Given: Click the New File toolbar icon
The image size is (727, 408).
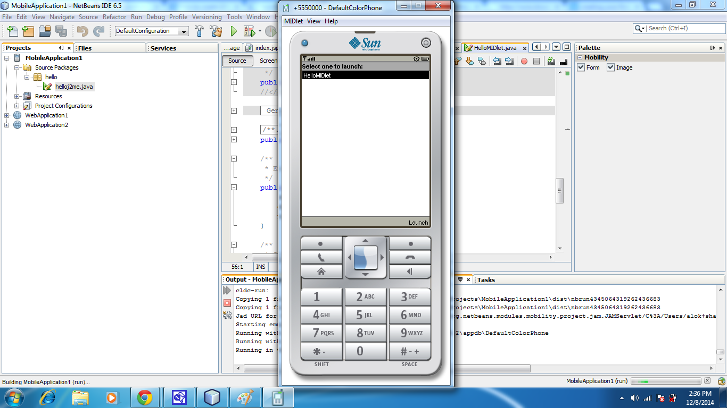Looking at the screenshot, I should (12, 31).
